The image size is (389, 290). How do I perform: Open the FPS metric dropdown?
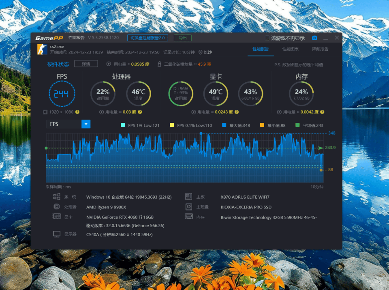(x=68, y=124)
